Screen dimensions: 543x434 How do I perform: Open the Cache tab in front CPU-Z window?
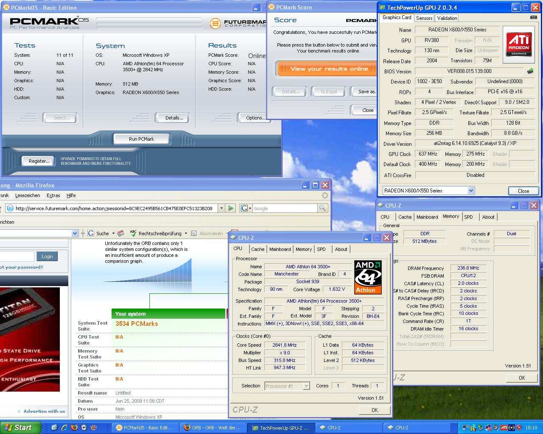tap(258, 249)
